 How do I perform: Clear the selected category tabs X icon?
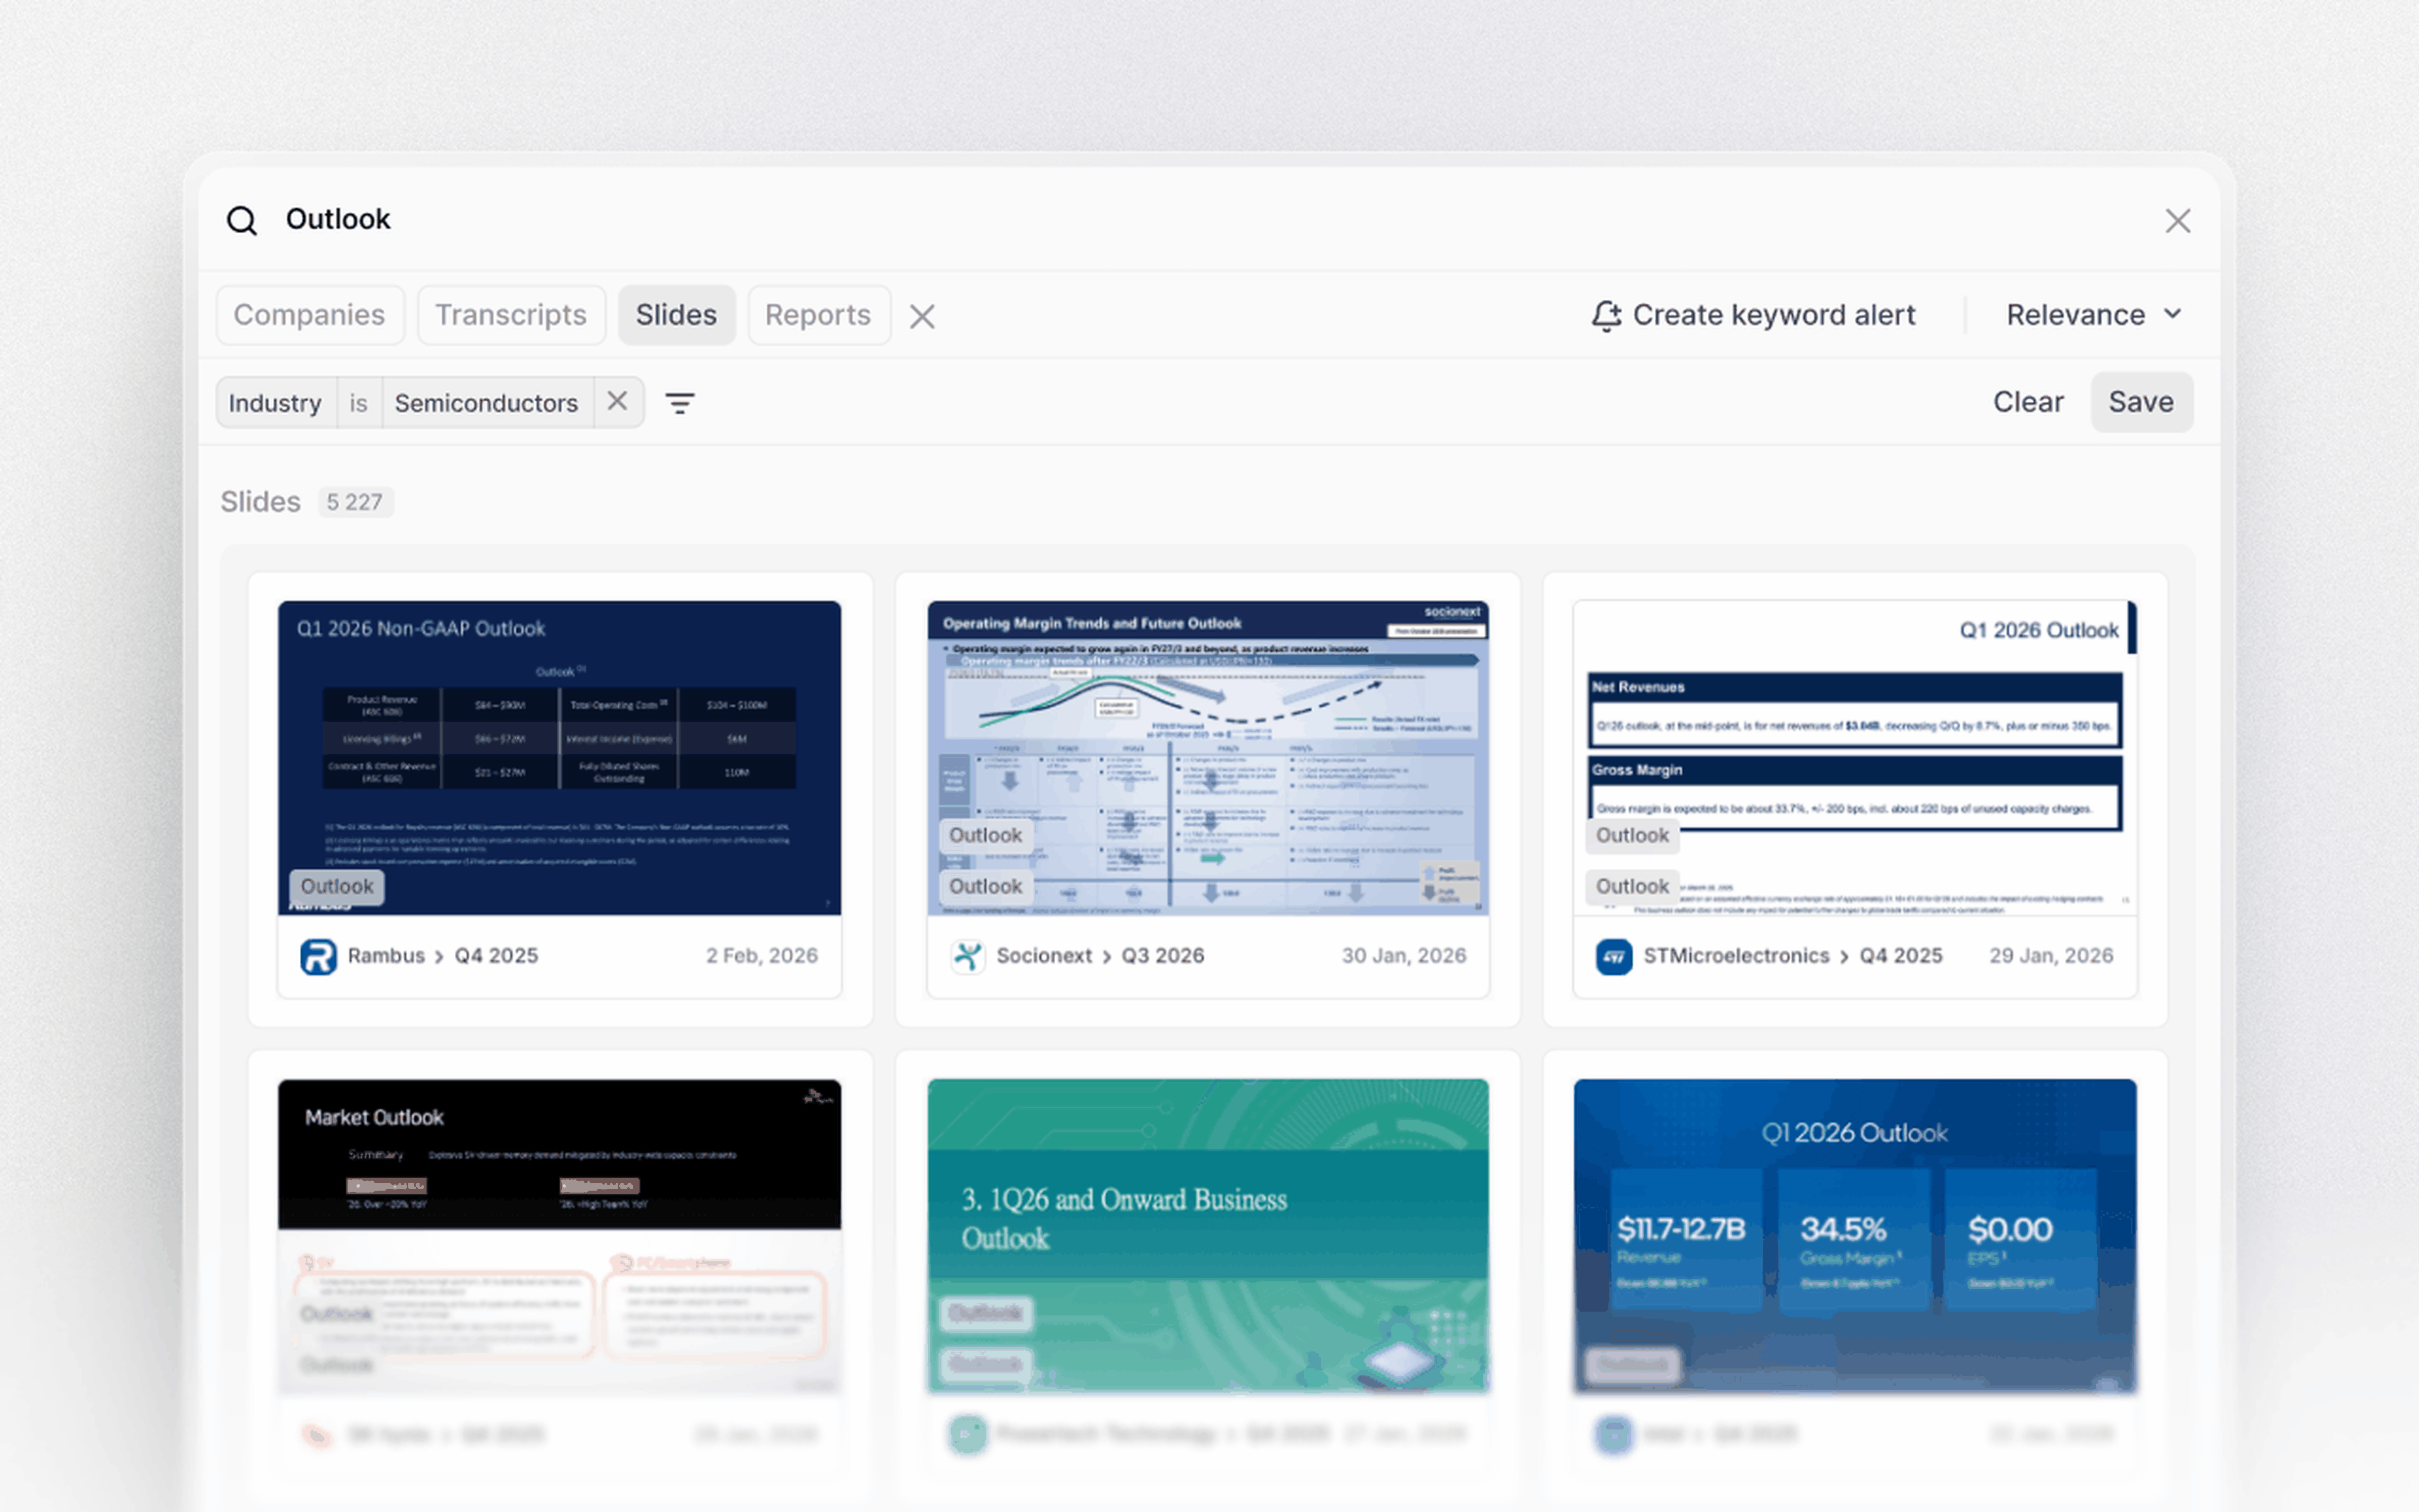pyautogui.click(x=922, y=317)
